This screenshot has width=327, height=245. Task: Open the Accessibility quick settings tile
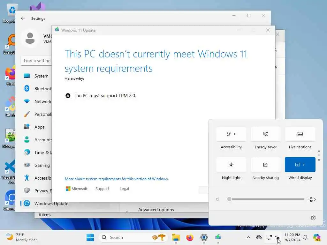231,134
